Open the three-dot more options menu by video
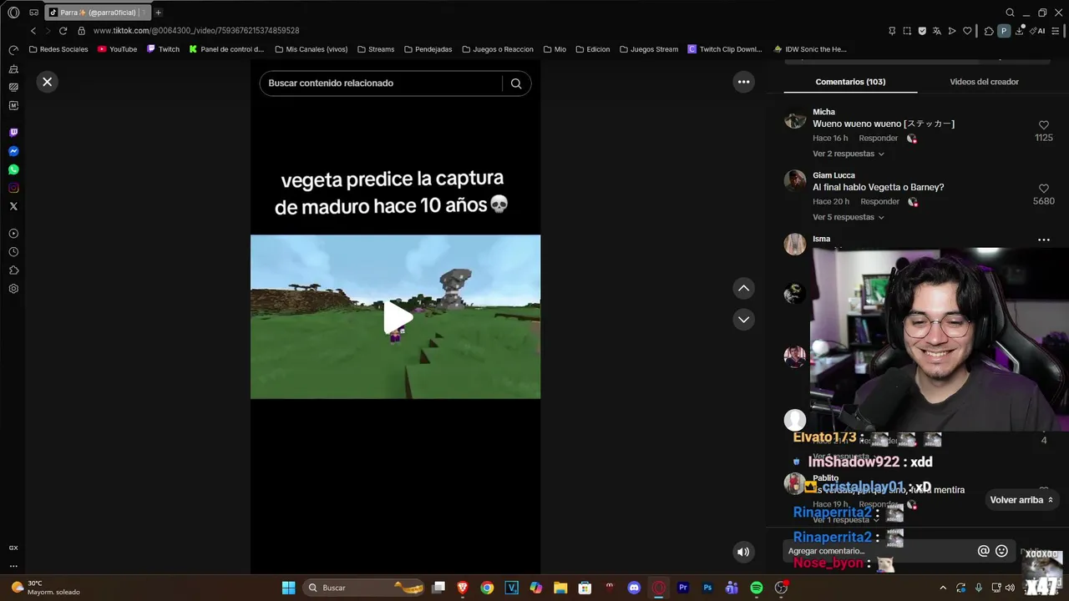 point(743,82)
